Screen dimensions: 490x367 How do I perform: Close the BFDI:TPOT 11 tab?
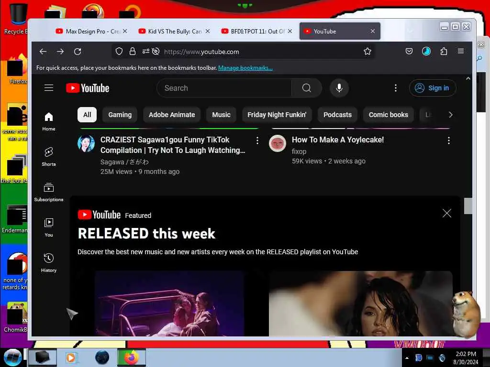tap(290, 31)
